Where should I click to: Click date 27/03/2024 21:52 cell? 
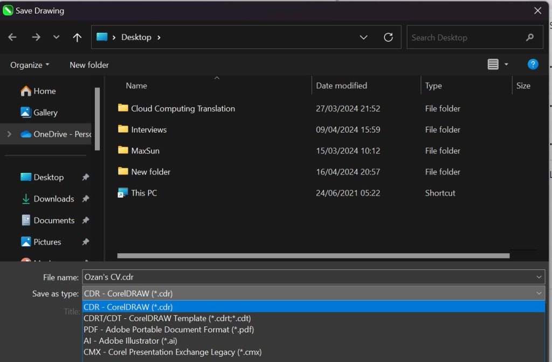348,109
